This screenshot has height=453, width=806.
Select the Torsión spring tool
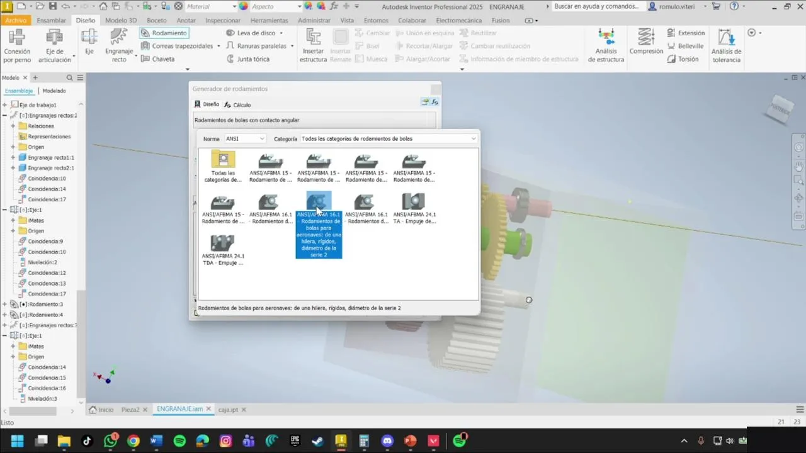click(683, 59)
